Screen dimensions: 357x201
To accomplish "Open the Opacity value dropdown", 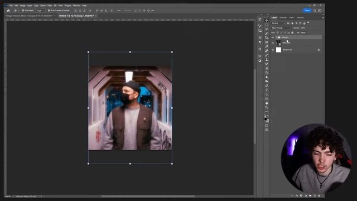I will tap(308, 28).
